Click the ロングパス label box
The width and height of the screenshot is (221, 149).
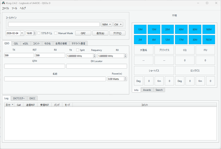[x=195, y=71]
